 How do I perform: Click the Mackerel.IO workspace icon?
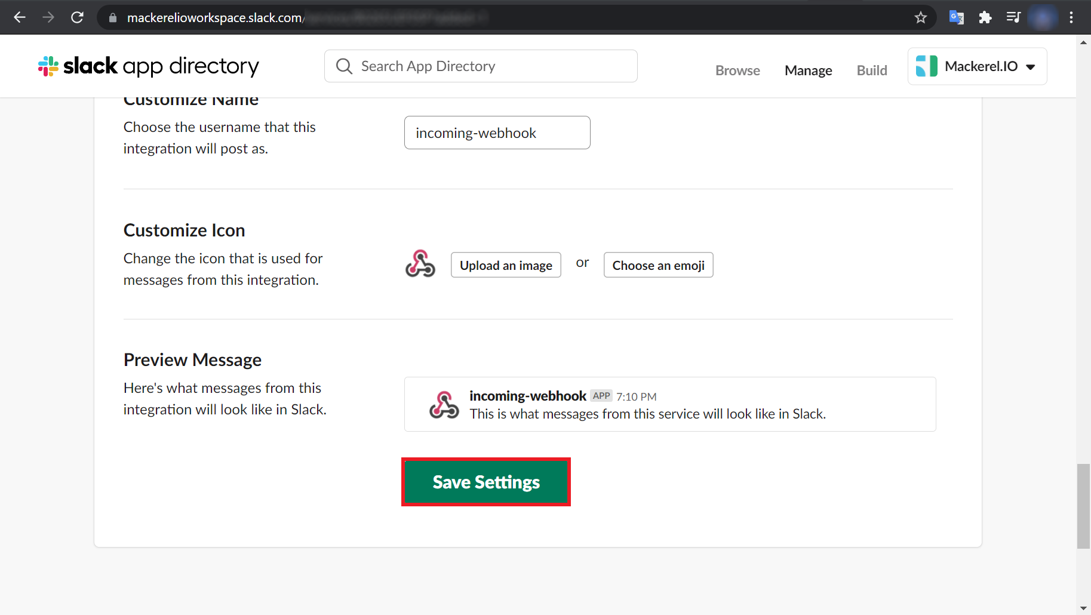[x=927, y=66]
